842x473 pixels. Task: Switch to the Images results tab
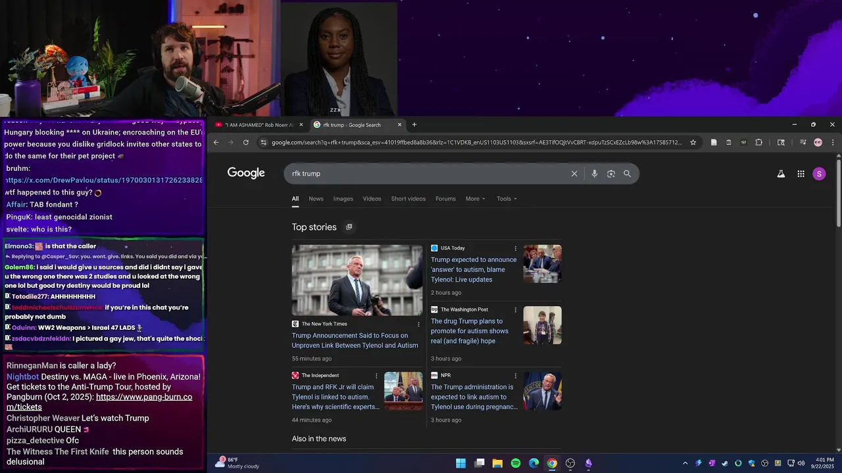click(343, 198)
